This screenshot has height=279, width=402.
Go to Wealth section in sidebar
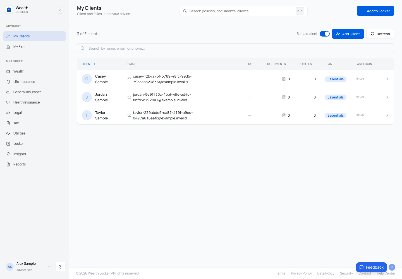coord(35,71)
